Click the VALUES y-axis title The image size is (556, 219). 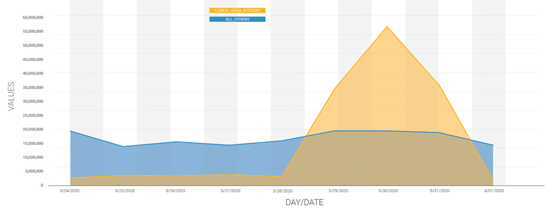tap(11, 96)
